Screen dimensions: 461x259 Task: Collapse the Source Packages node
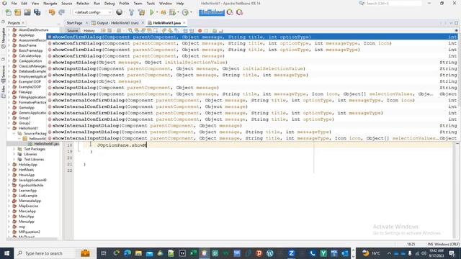[14, 133]
